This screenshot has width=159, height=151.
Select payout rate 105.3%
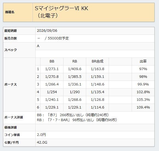click(x=143, y=100)
